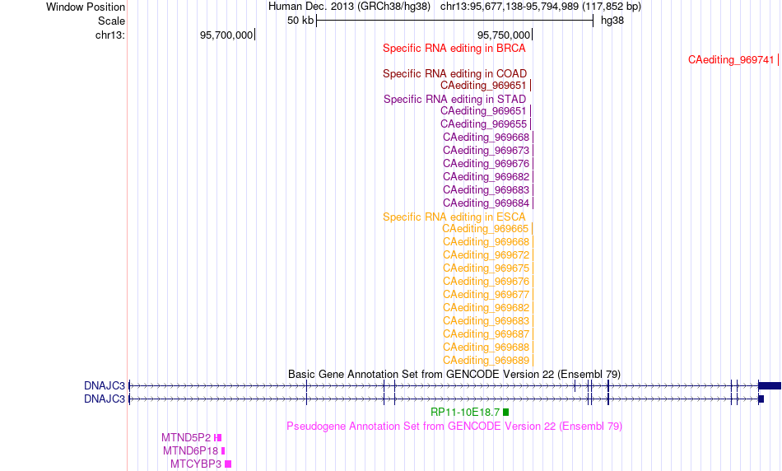This screenshot has width=782, height=471.
Task: Select the orange CAediting_969665 ESCA item
Action: [485, 229]
